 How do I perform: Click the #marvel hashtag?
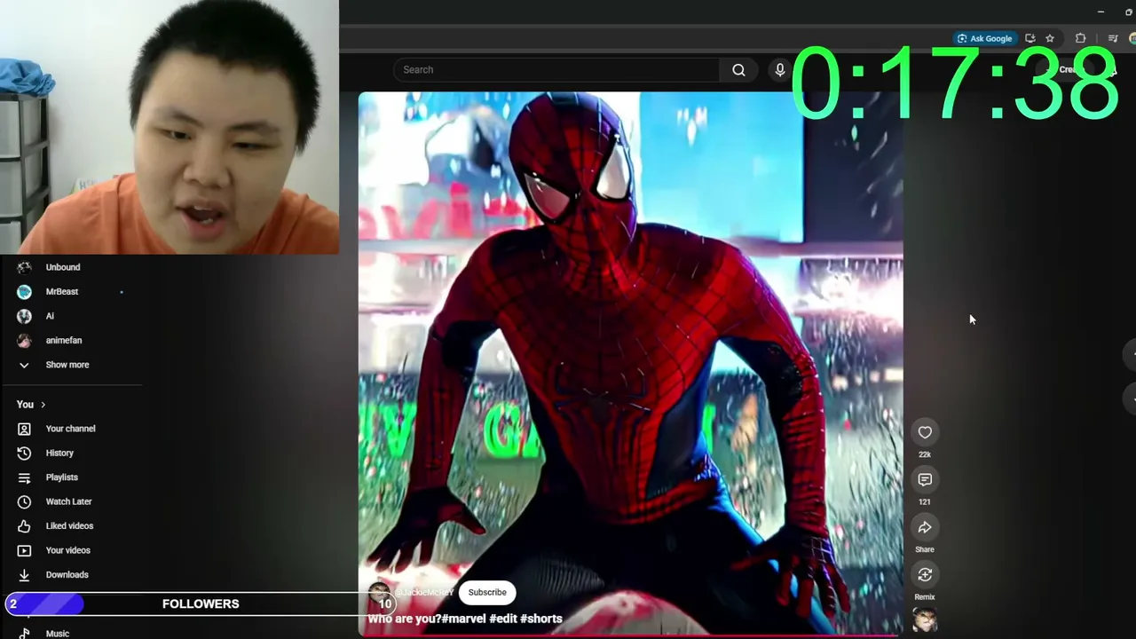(463, 619)
